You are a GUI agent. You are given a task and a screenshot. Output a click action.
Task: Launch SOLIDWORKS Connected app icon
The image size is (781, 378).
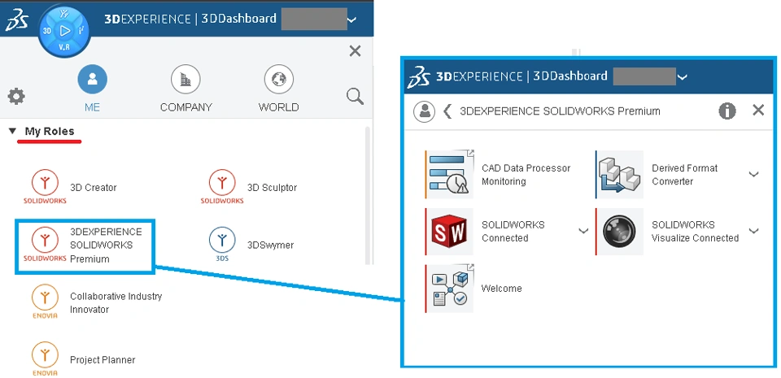click(449, 232)
